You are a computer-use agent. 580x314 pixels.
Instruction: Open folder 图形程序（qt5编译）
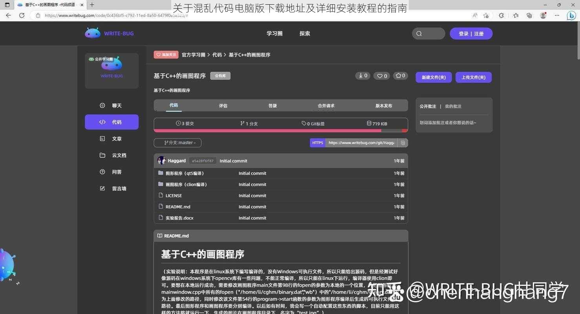click(x=185, y=173)
